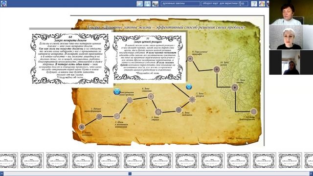
Task: Click the blue token above 'Зона ресурса'
Action: point(189,87)
